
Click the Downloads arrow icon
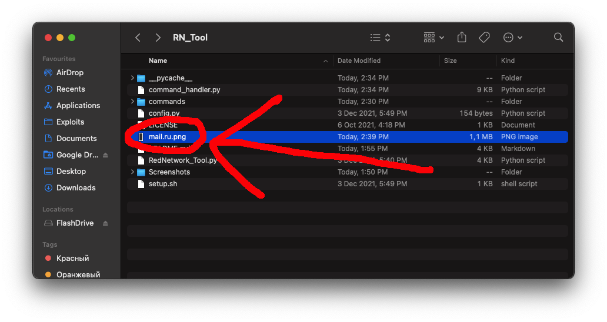(48, 188)
